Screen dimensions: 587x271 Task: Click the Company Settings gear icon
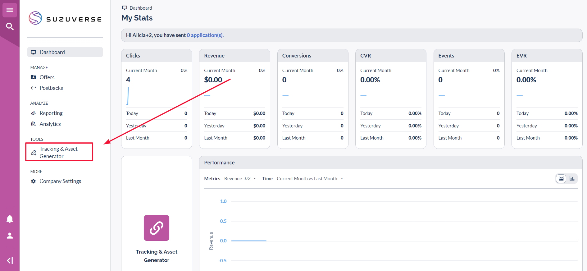33,181
